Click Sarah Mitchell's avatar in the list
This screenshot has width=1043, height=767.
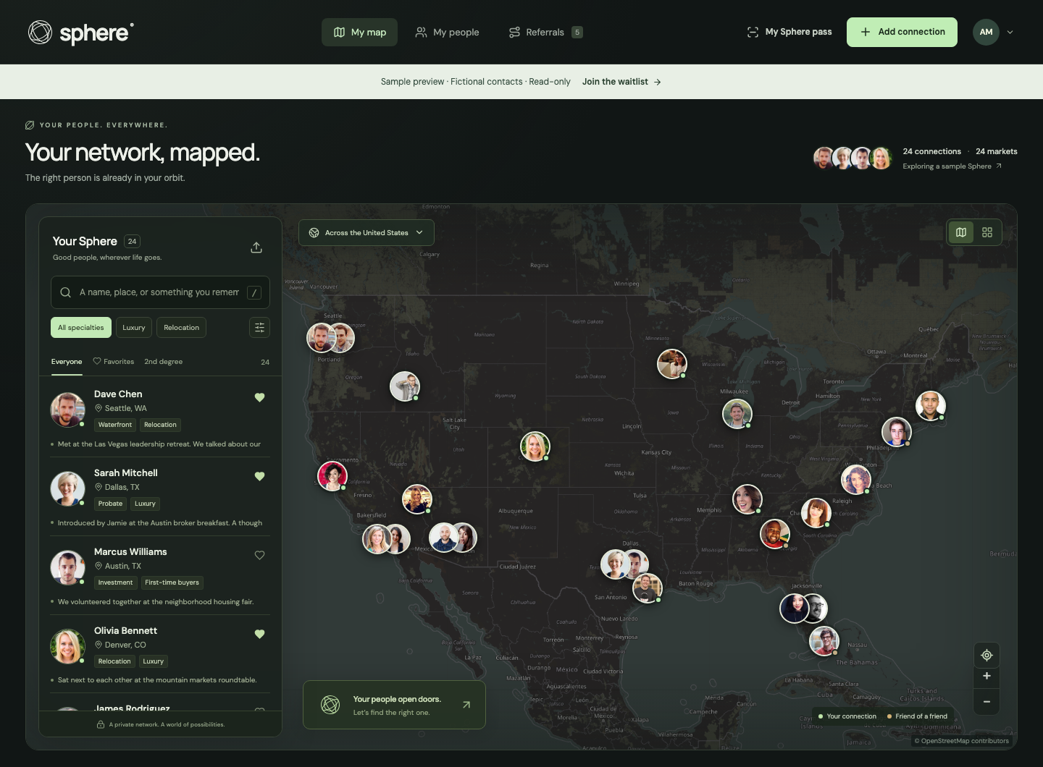point(67,488)
